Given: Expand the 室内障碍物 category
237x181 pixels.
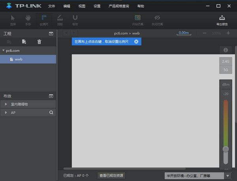Looking at the screenshot, I should coord(6,104).
